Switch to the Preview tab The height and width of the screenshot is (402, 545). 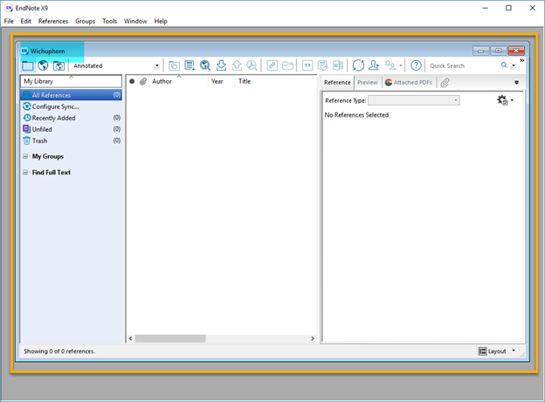[x=368, y=82]
